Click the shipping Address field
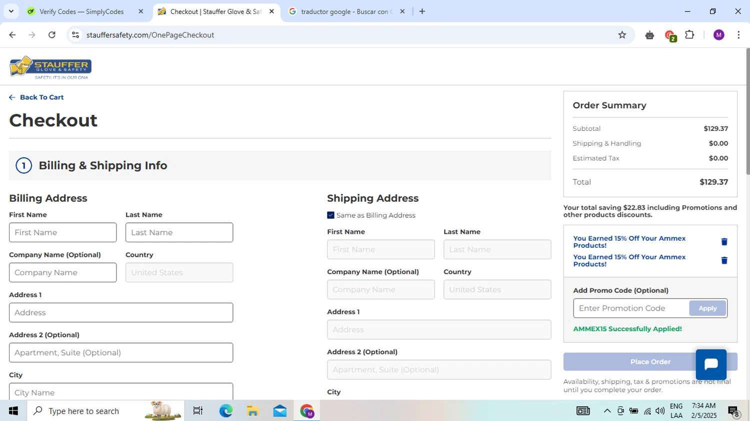 [439, 329]
